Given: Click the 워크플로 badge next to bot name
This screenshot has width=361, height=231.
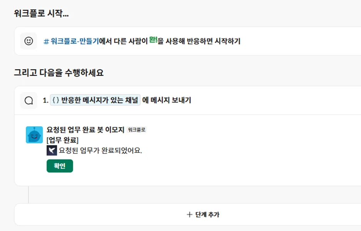Looking at the screenshot, I should point(136,130).
